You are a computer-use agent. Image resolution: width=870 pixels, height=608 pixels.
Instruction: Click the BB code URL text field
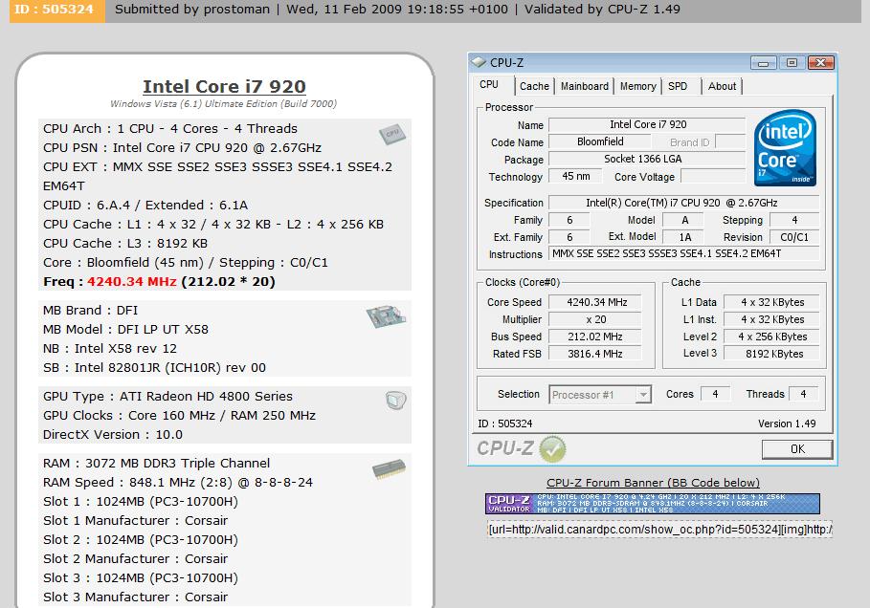[659, 530]
